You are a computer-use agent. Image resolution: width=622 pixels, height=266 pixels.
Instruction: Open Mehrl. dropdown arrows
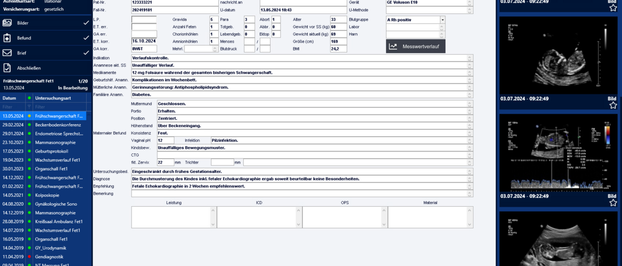[x=216, y=49]
